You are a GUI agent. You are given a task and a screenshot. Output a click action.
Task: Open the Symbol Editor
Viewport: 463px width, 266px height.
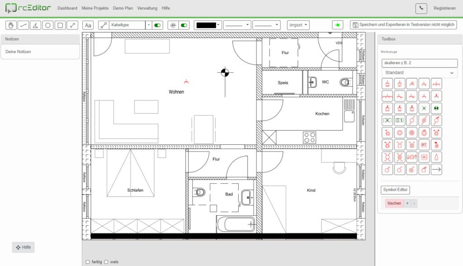click(x=395, y=190)
